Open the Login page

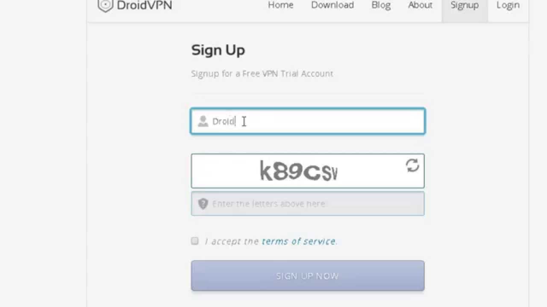508,5
